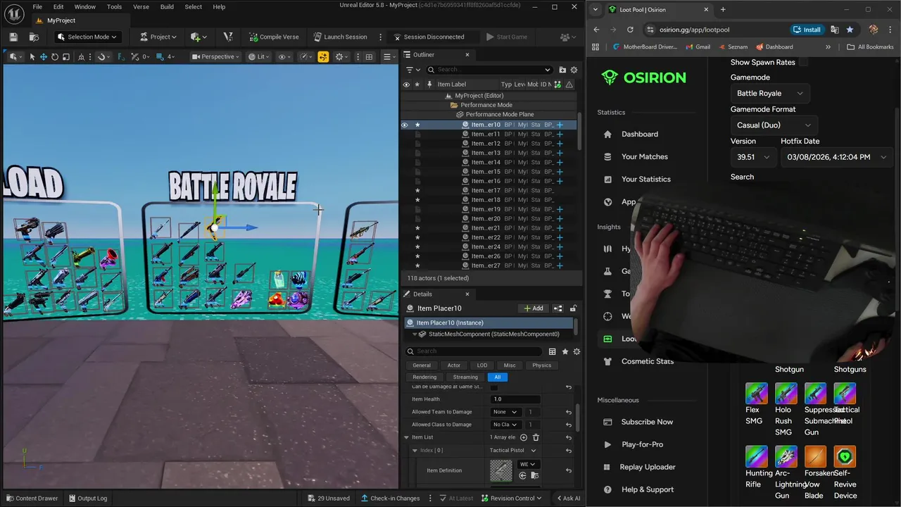Open the Verse Explorer icon in toolbar
Viewport: 901px width, 507px height.
tap(227, 37)
